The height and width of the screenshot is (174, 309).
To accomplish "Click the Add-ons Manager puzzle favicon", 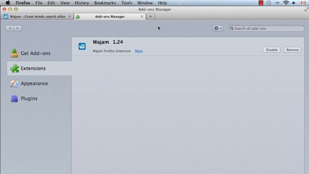I will coord(78,17).
